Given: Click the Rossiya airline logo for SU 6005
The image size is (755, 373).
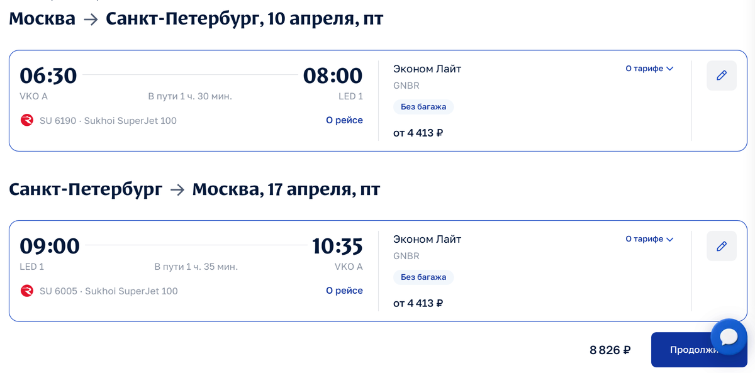Looking at the screenshot, I should (x=27, y=291).
